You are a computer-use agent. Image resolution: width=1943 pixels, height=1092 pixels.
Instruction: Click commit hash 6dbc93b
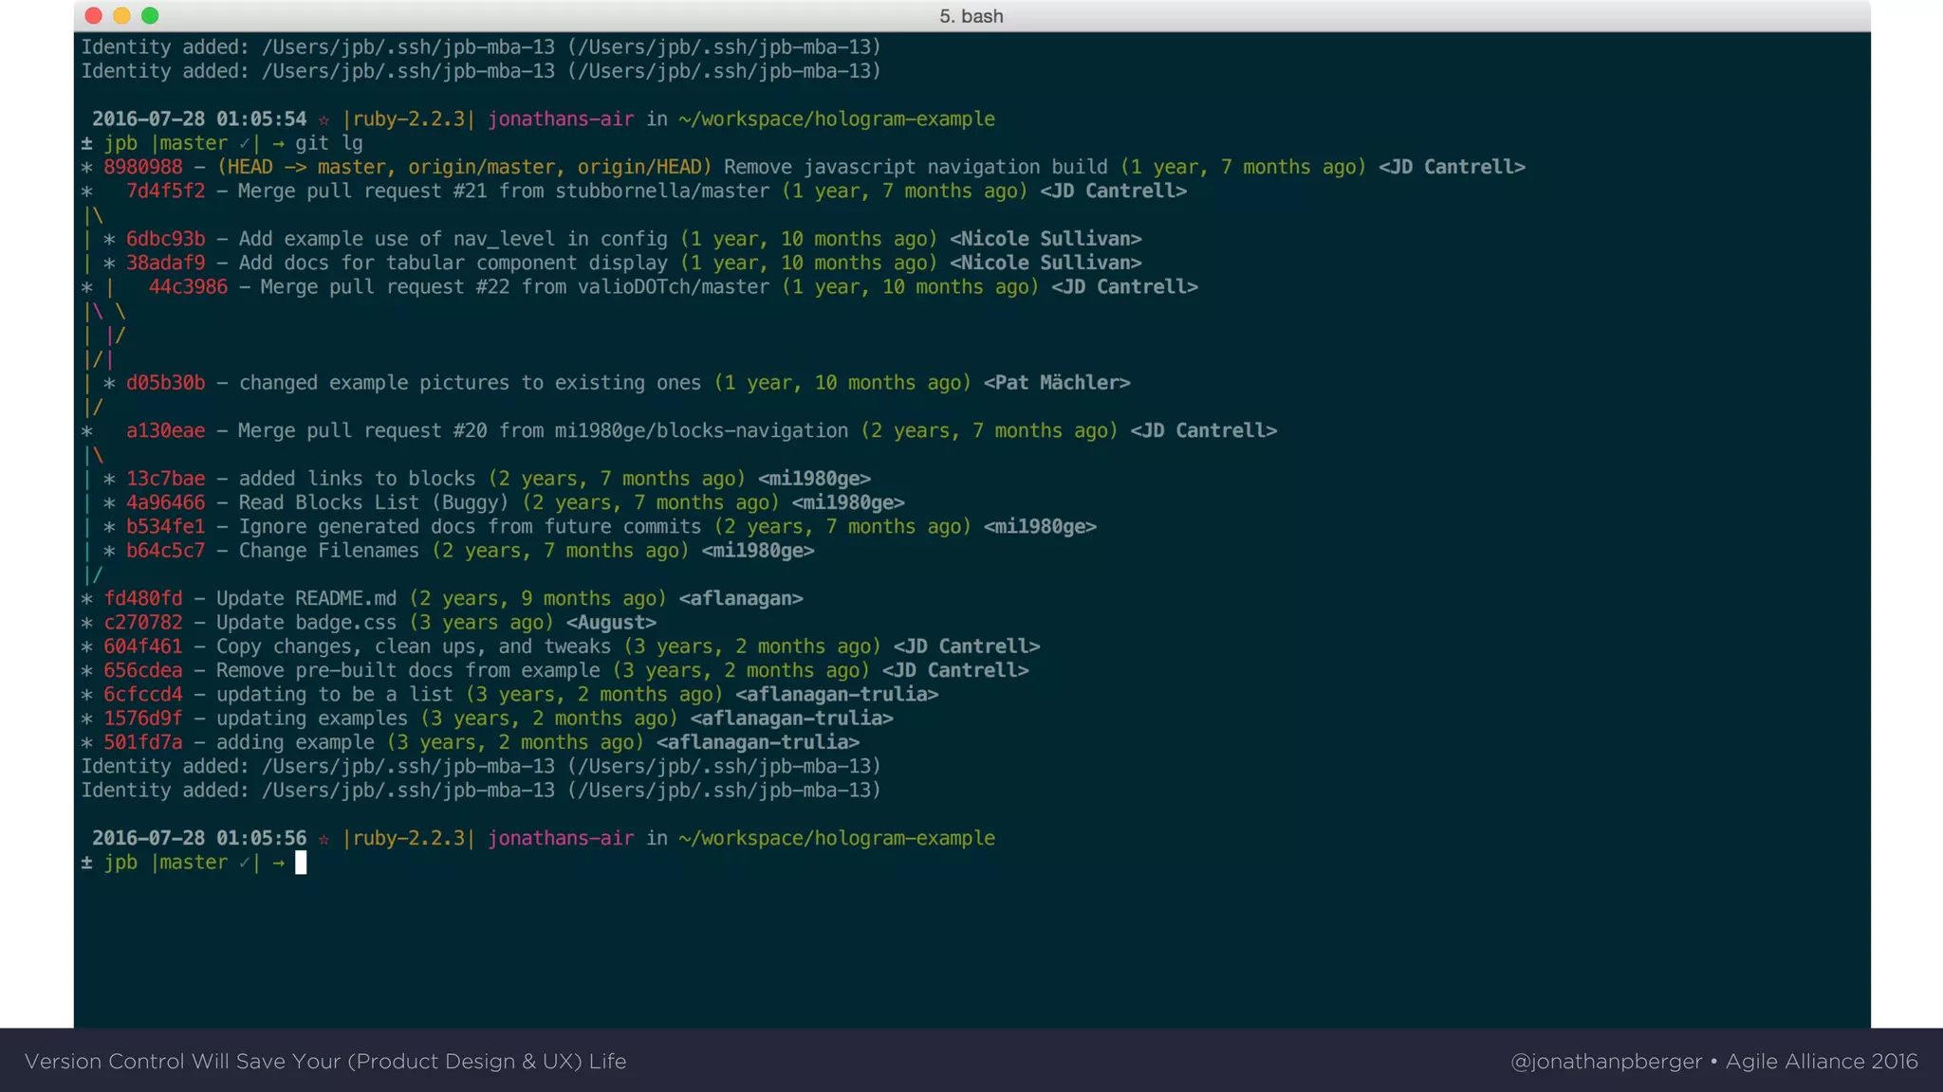click(x=165, y=239)
